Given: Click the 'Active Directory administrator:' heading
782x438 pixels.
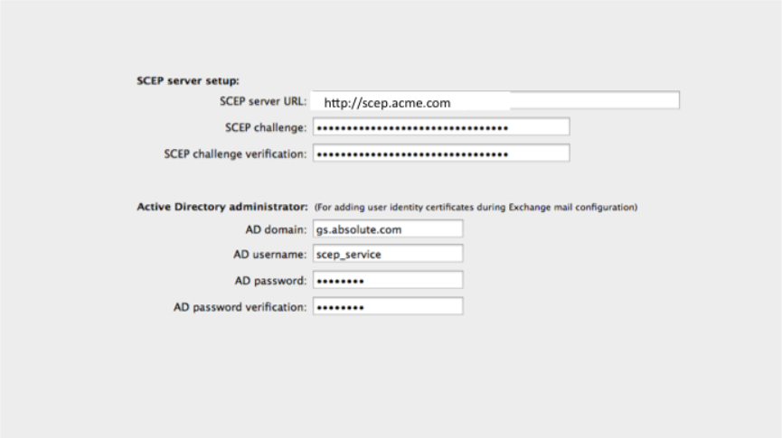Looking at the screenshot, I should click(222, 207).
